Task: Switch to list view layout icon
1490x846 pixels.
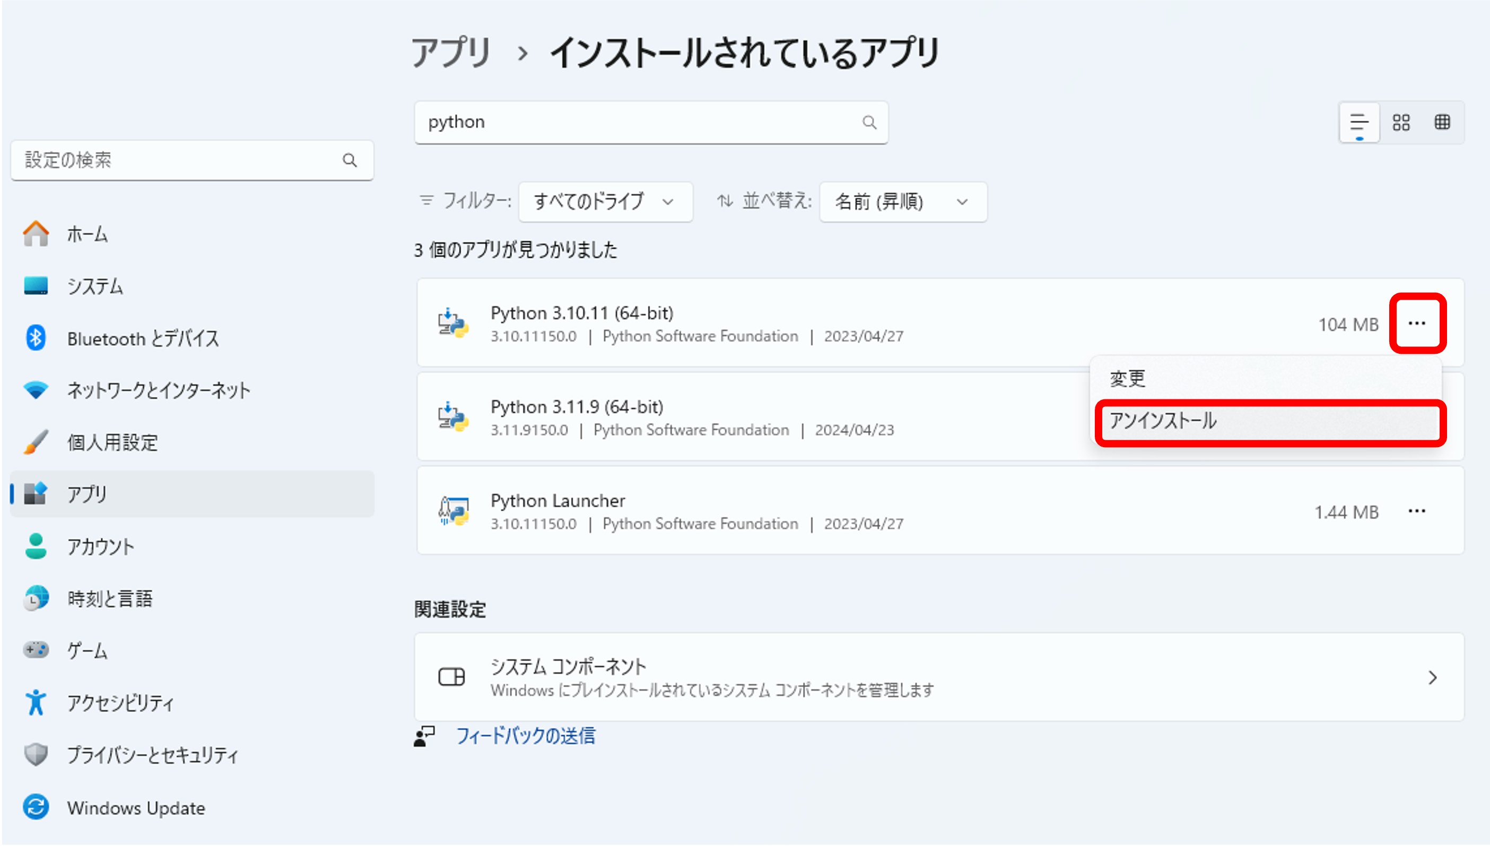Action: [x=1359, y=123]
